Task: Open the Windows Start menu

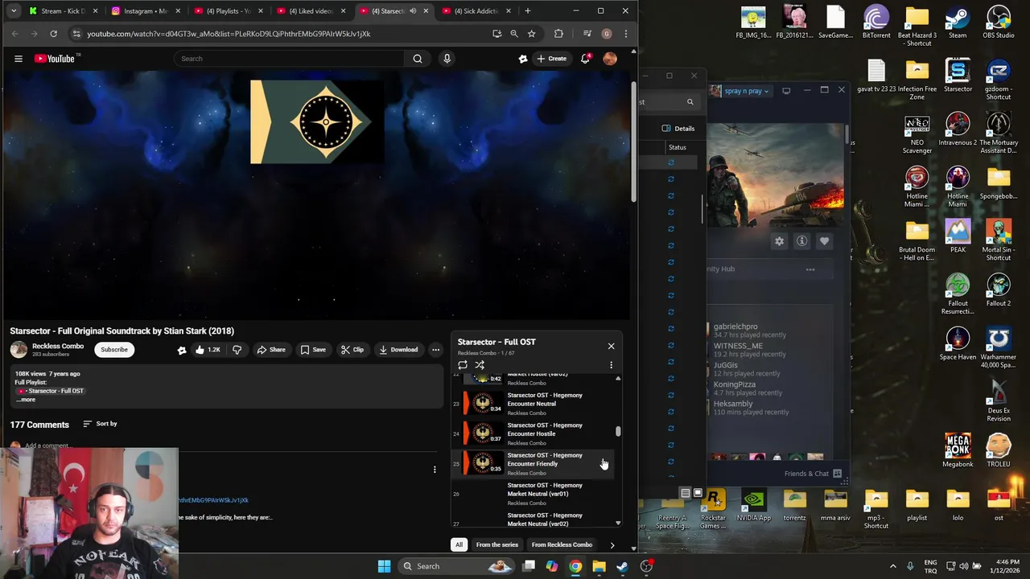Action: [x=384, y=566]
